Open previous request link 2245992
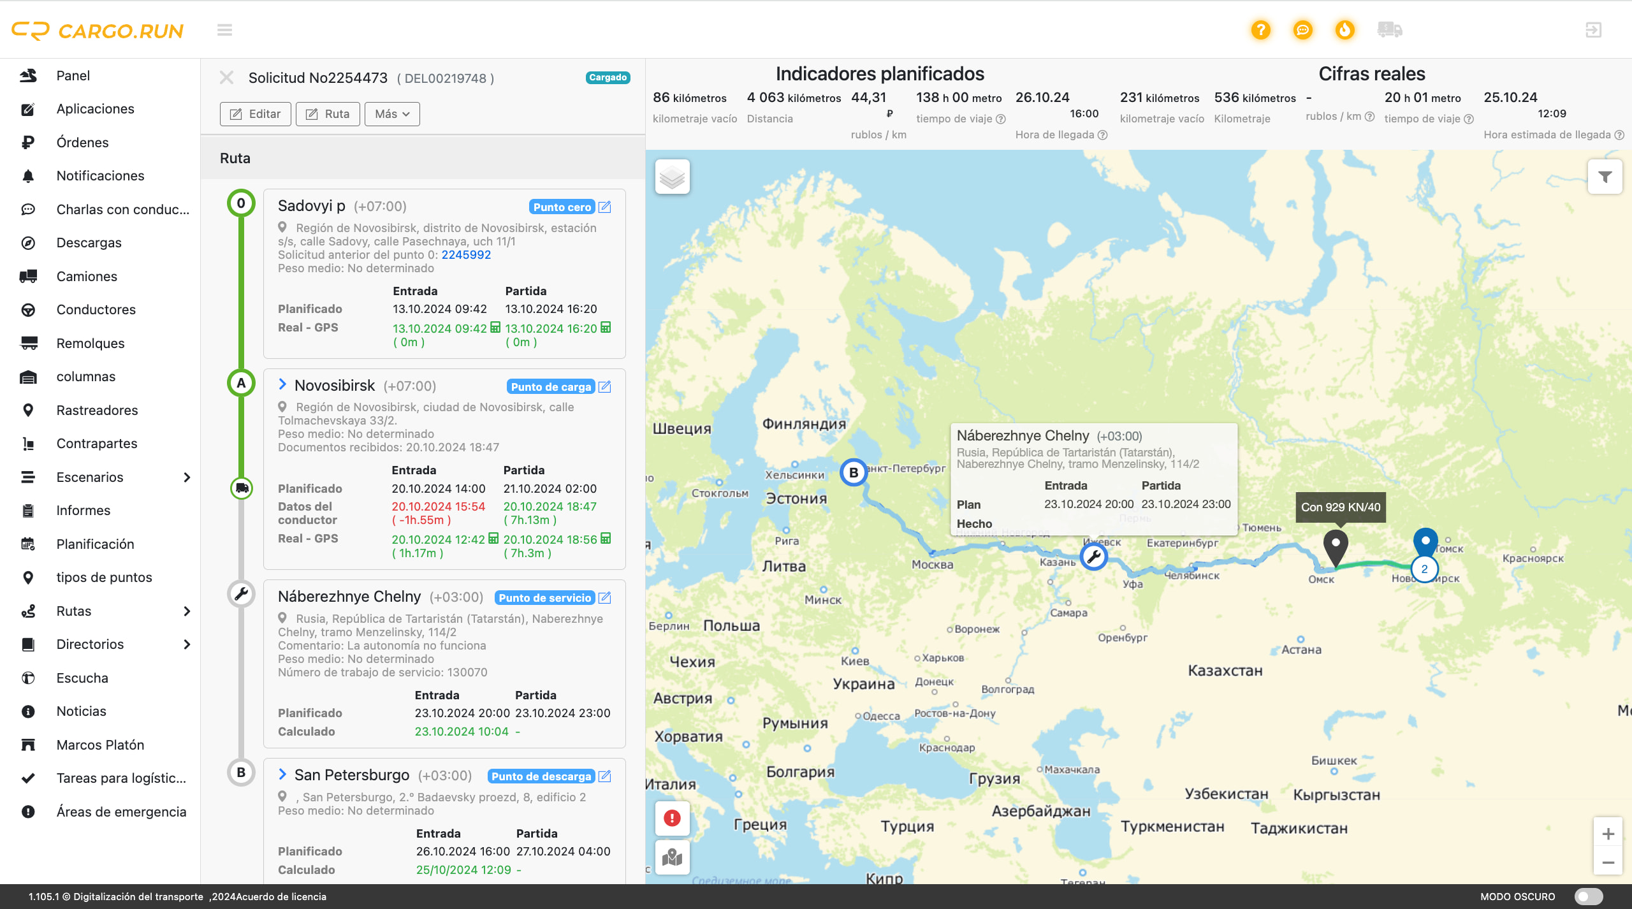This screenshot has width=1632, height=909. click(x=466, y=255)
